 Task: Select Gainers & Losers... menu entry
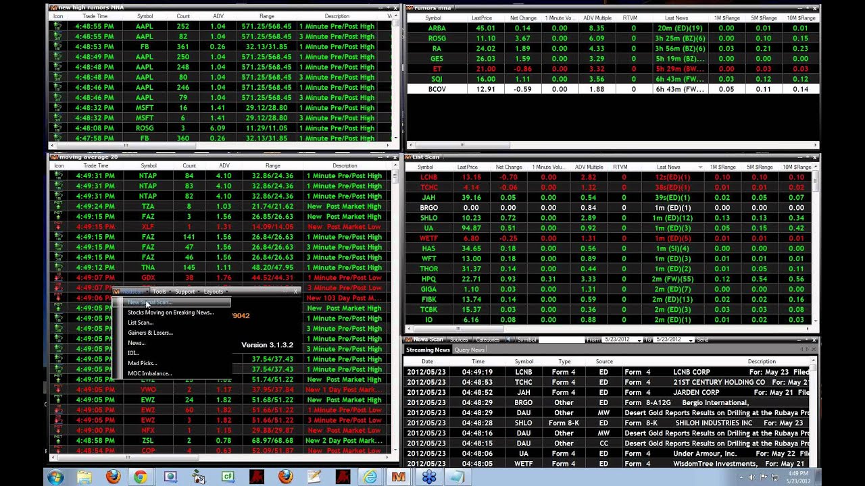click(150, 333)
